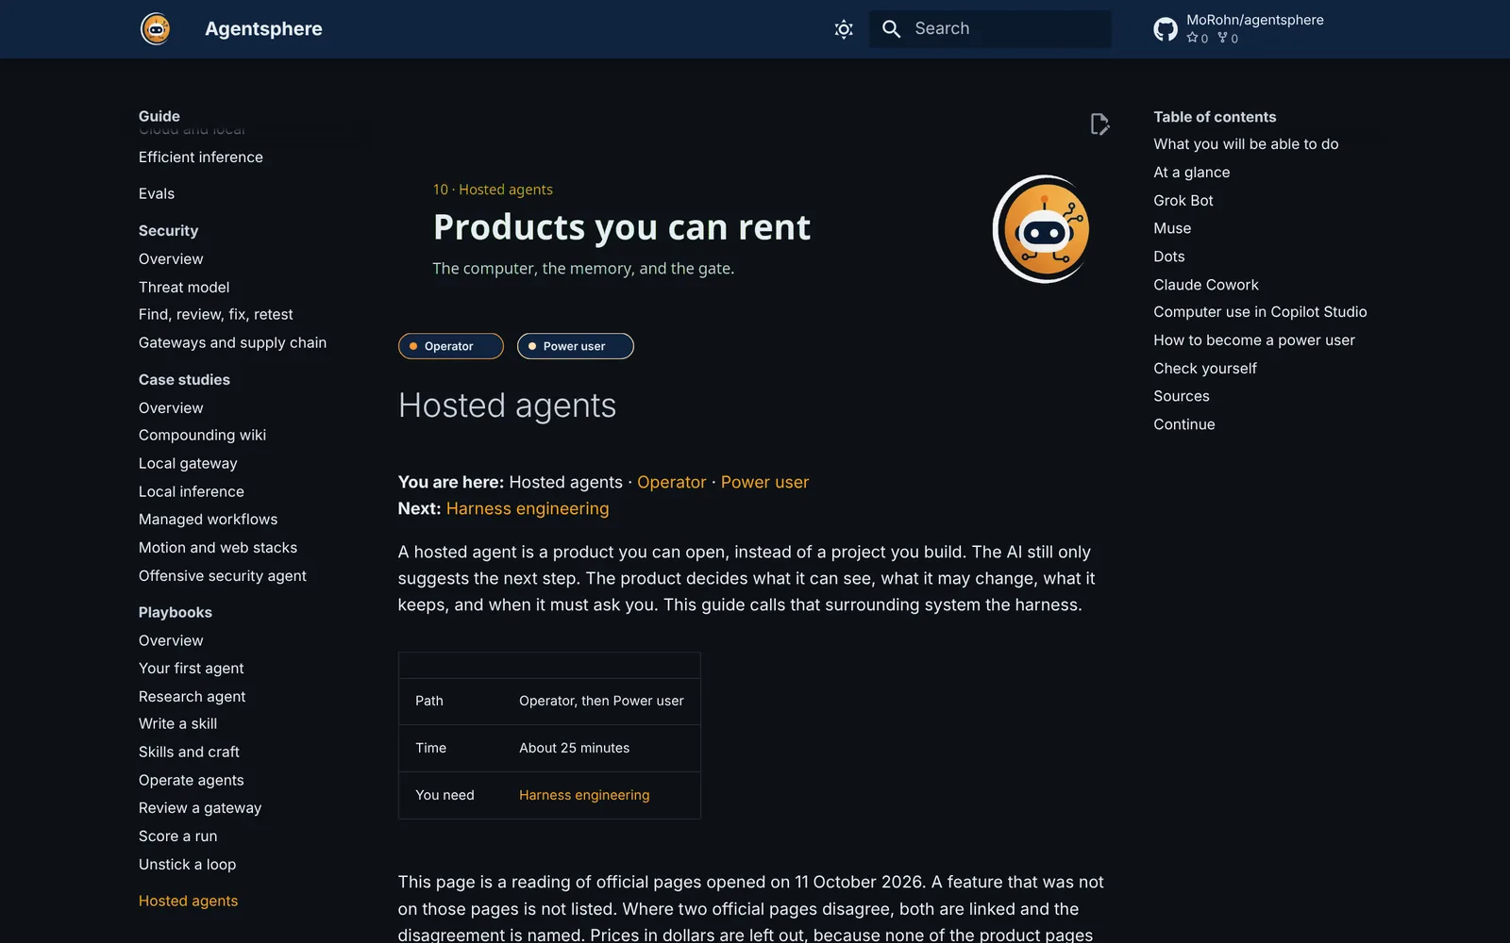The image size is (1510, 943).
Task: Jump to At a glance section
Action: click(1191, 173)
